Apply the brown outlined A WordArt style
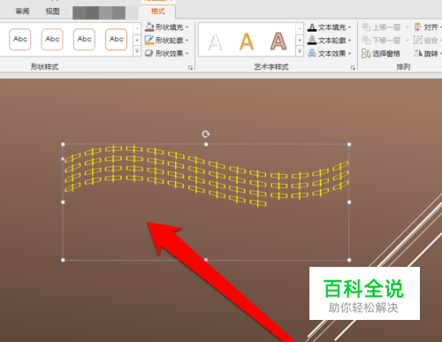Image resolution: width=442 pixels, height=342 pixels. click(x=278, y=42)
